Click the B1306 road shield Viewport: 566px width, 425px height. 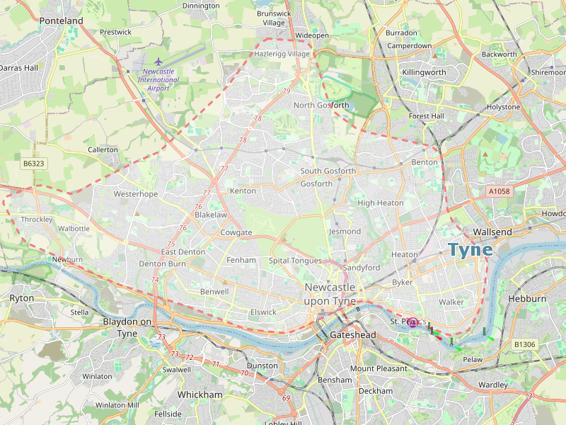click(525, 344)
